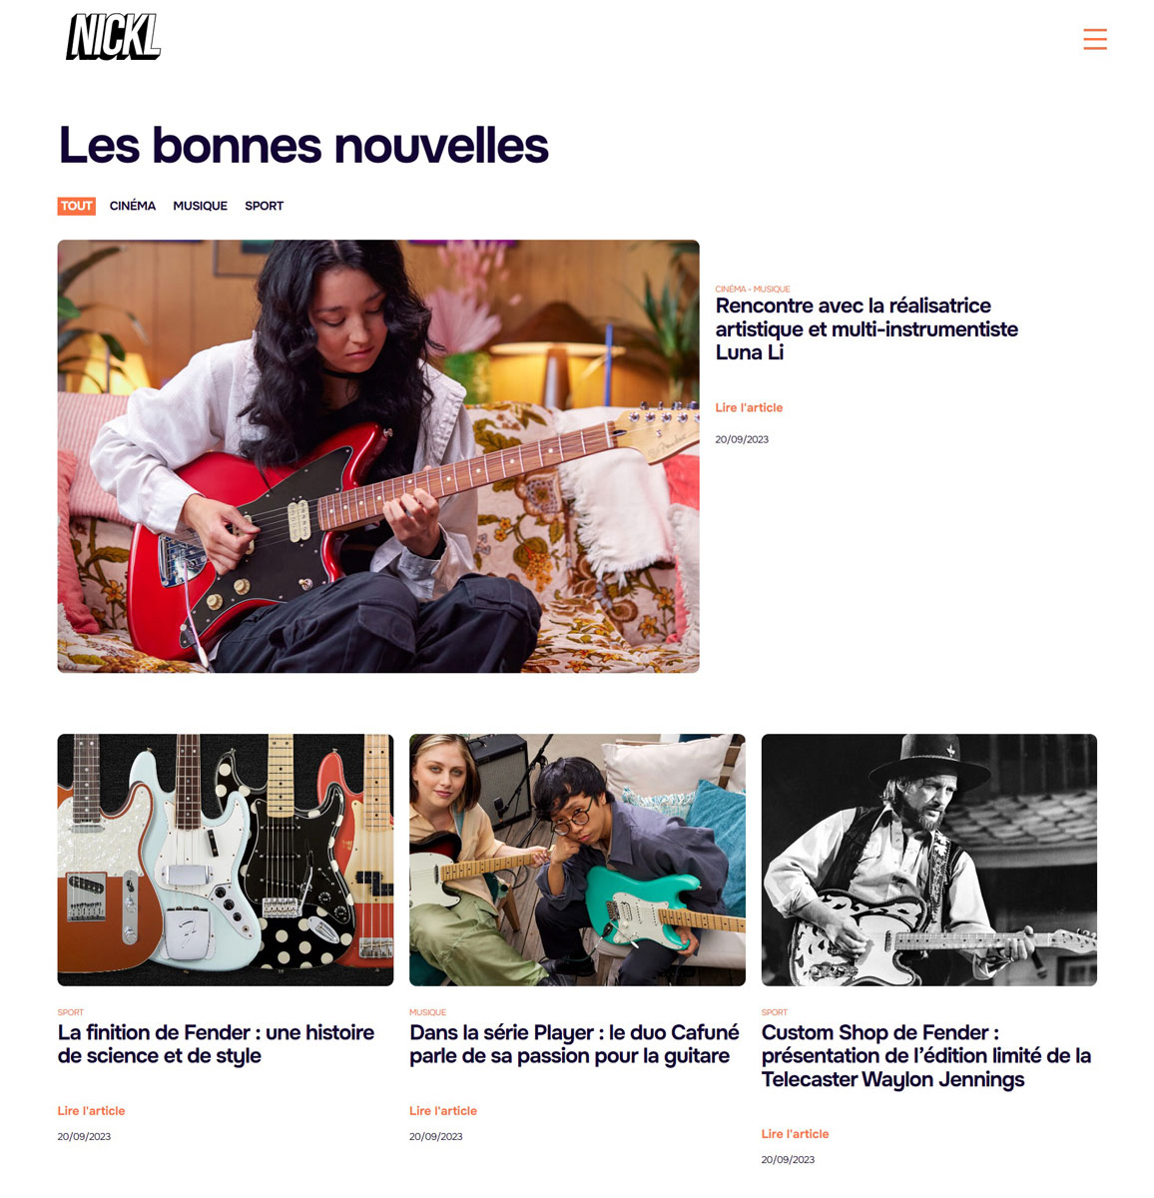The image size is (1154, 1198).
Task: Open the Luna Li featured photo
Action: 378,456
